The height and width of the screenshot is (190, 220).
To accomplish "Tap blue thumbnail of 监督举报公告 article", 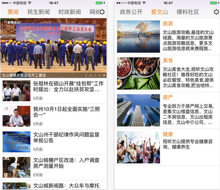I will 16,142.
